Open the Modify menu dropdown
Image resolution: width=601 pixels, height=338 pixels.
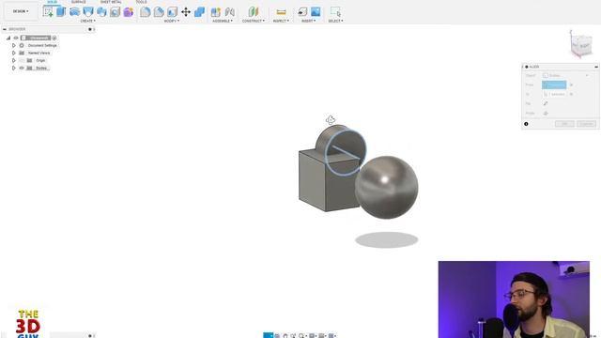pos(172,21)
